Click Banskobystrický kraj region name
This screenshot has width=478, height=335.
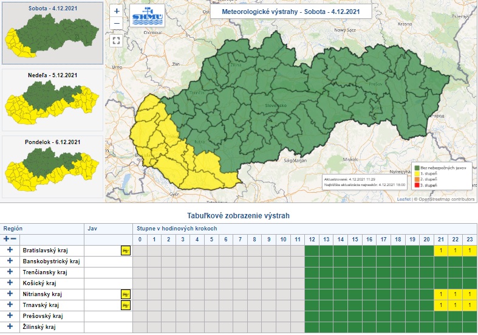(51, 261)
